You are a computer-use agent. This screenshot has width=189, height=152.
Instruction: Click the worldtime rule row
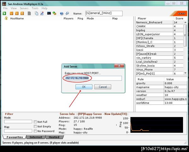point(162,103)
